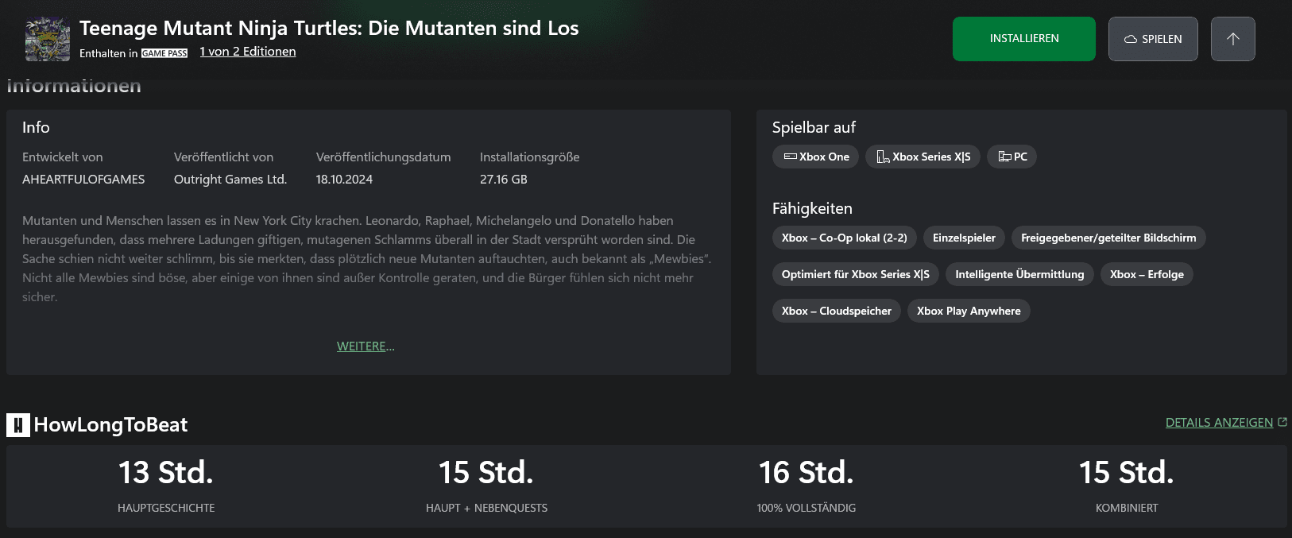Click the Game Pass badge icon
Image resolution: width=1292 pixels, height=538 pixels.
[164, 53]
